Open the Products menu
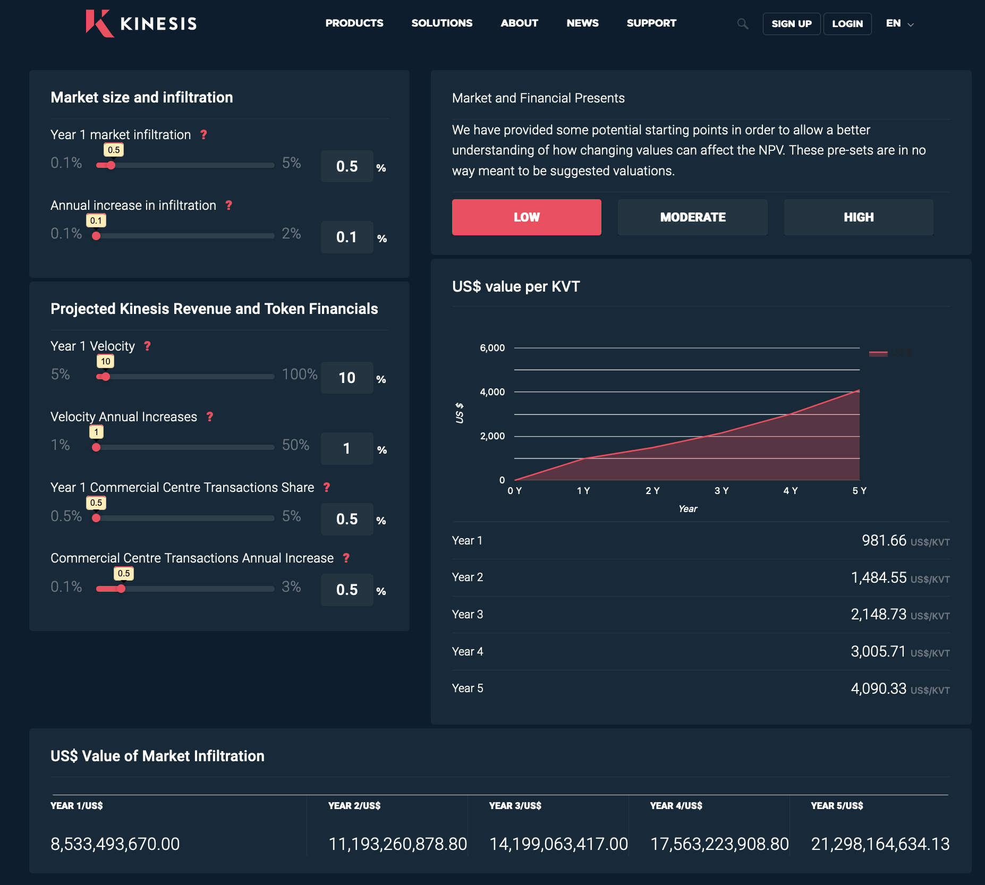Viewport: 985px width, 885px height. coord(354,23)
